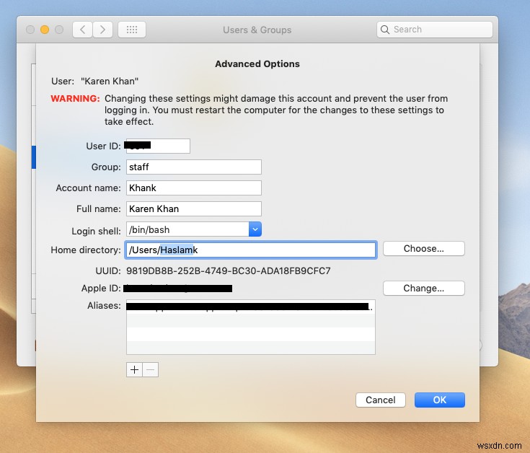The width and height of the screenshot is (530, 453).
Task: Click the red WARNING: label
Action: (76, 98)
